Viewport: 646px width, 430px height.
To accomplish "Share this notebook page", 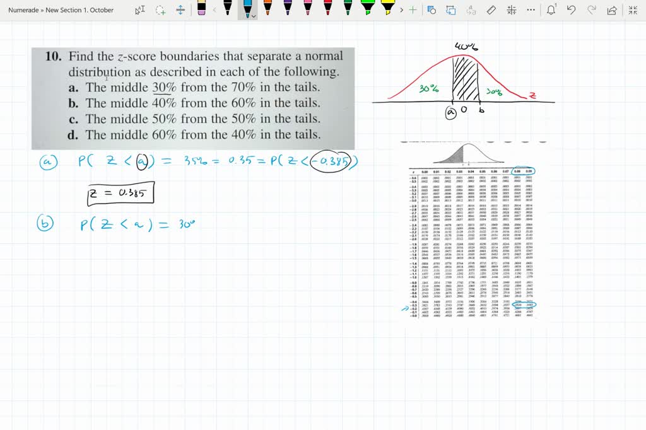I will click(612, 10).
